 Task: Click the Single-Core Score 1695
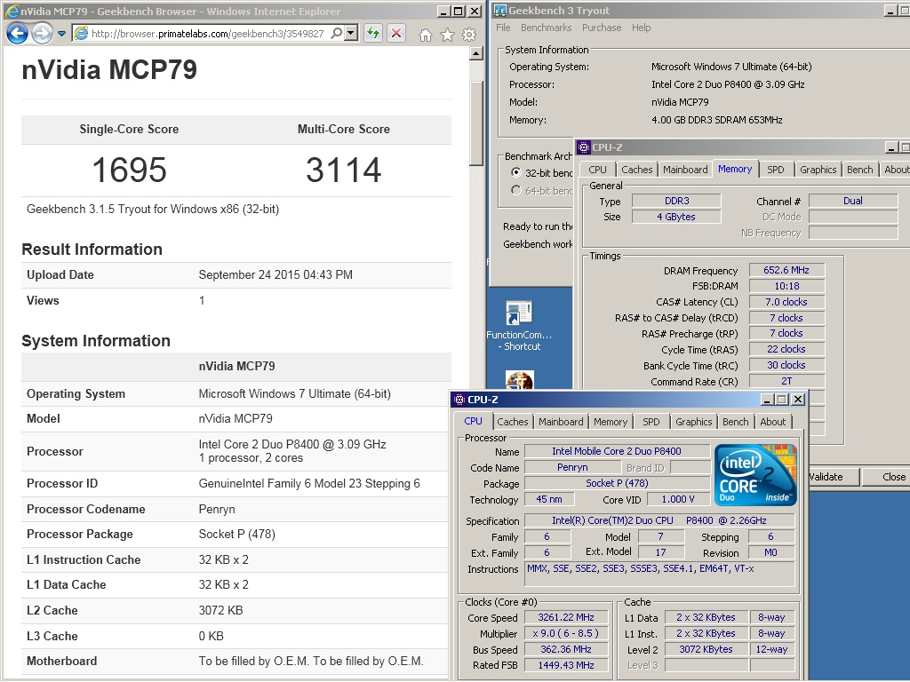point(130,170)
